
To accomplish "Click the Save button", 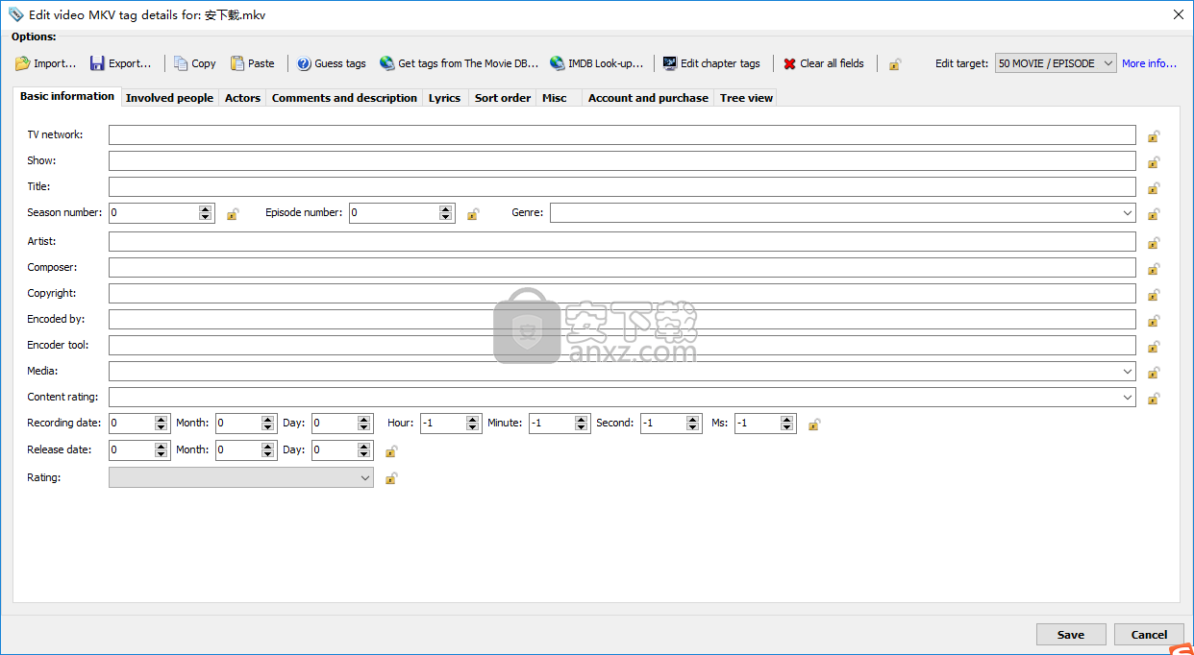I will click(x=1071, y=634).
